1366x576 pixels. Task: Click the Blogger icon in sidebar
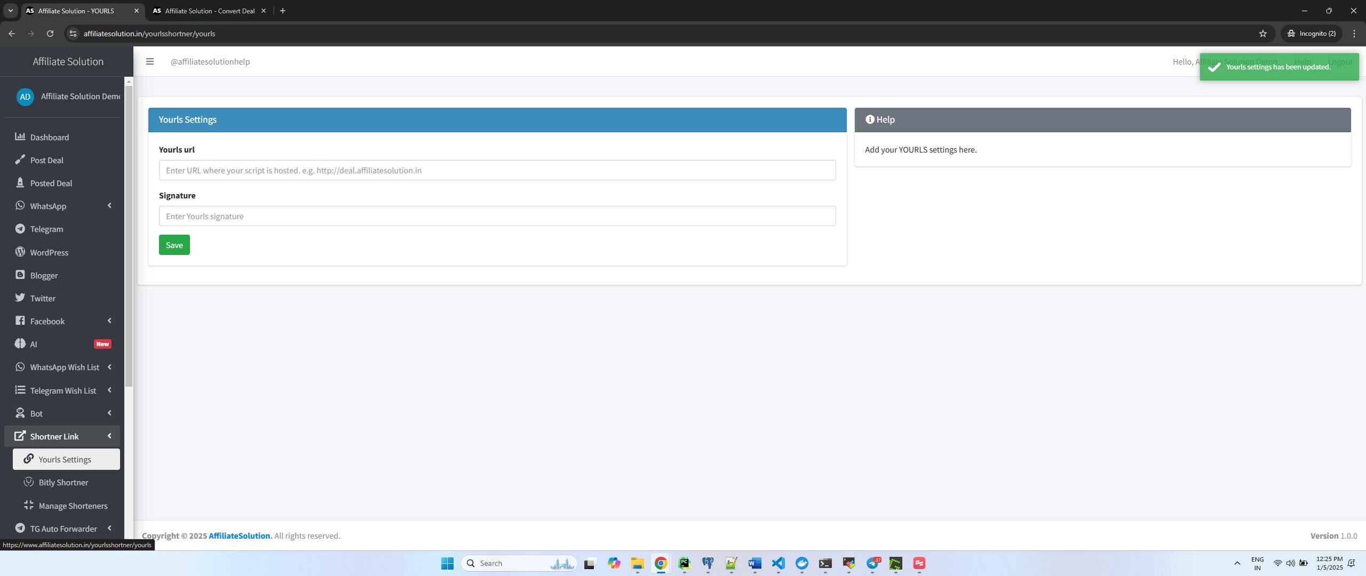pyautogui.click(x=20, y=275)
